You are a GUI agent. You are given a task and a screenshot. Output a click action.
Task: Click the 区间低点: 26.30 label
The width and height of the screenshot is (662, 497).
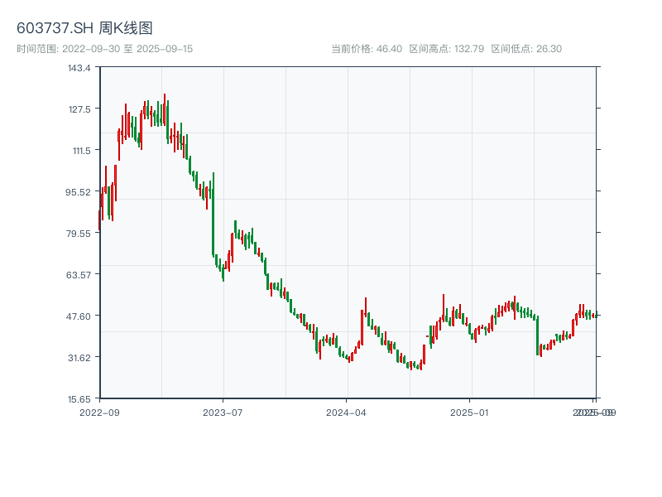[526, 49]
